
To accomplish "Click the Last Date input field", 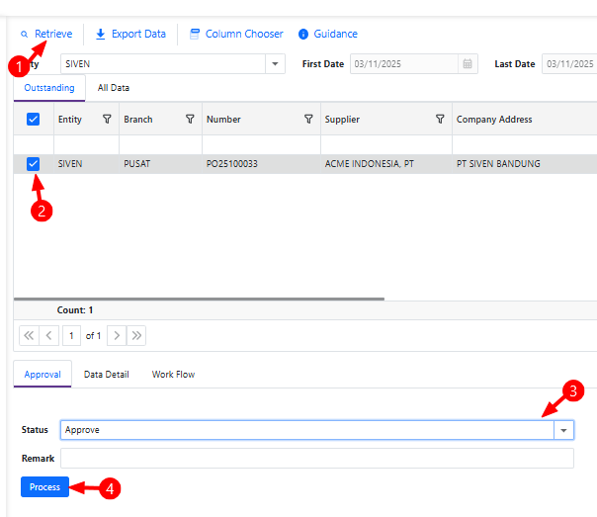I will 569,64.
